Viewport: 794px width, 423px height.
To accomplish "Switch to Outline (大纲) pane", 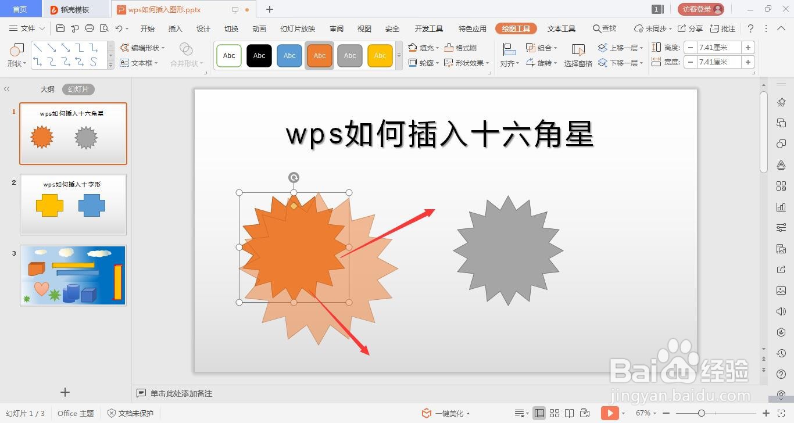I will tap(47, 89).
